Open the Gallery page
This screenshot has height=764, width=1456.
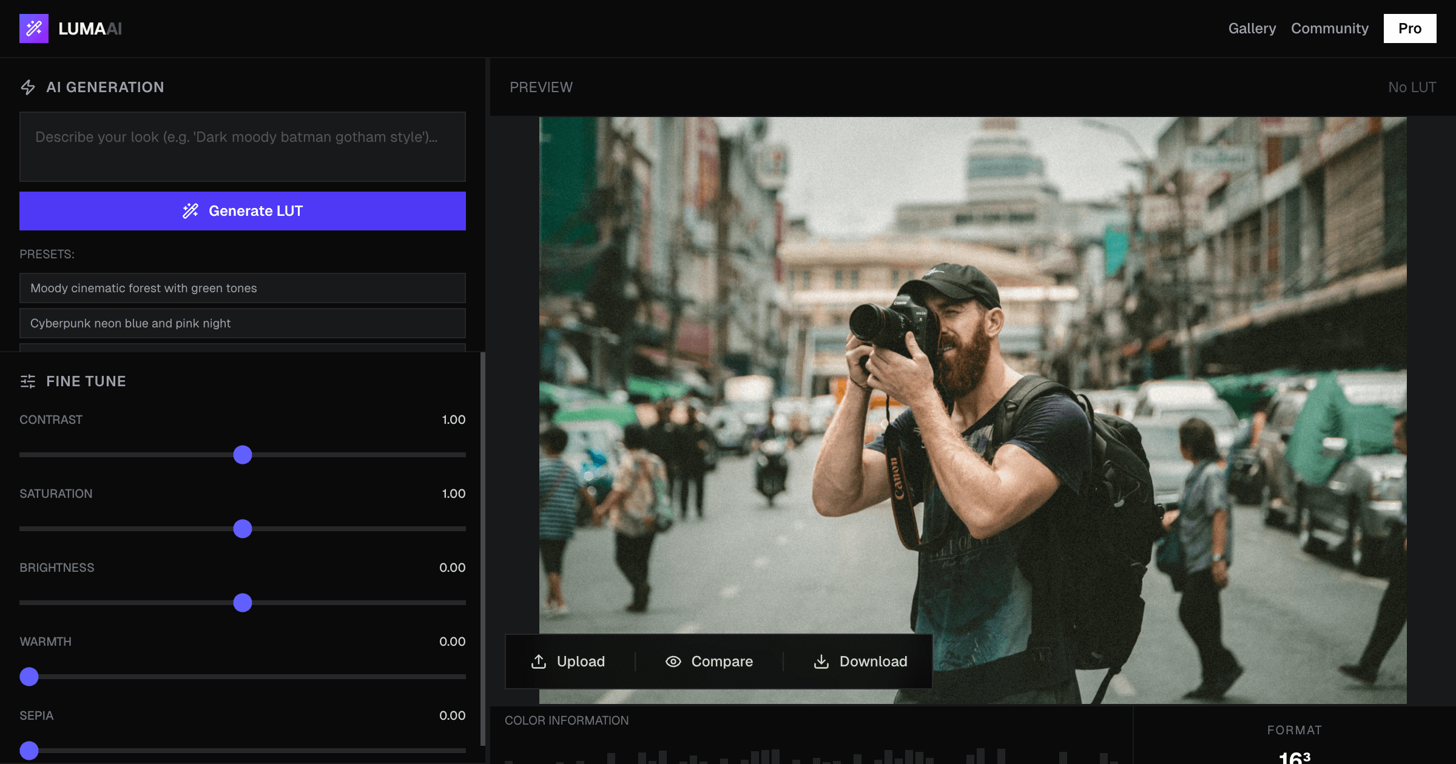pyautogui.click(x=1252, y=28)
